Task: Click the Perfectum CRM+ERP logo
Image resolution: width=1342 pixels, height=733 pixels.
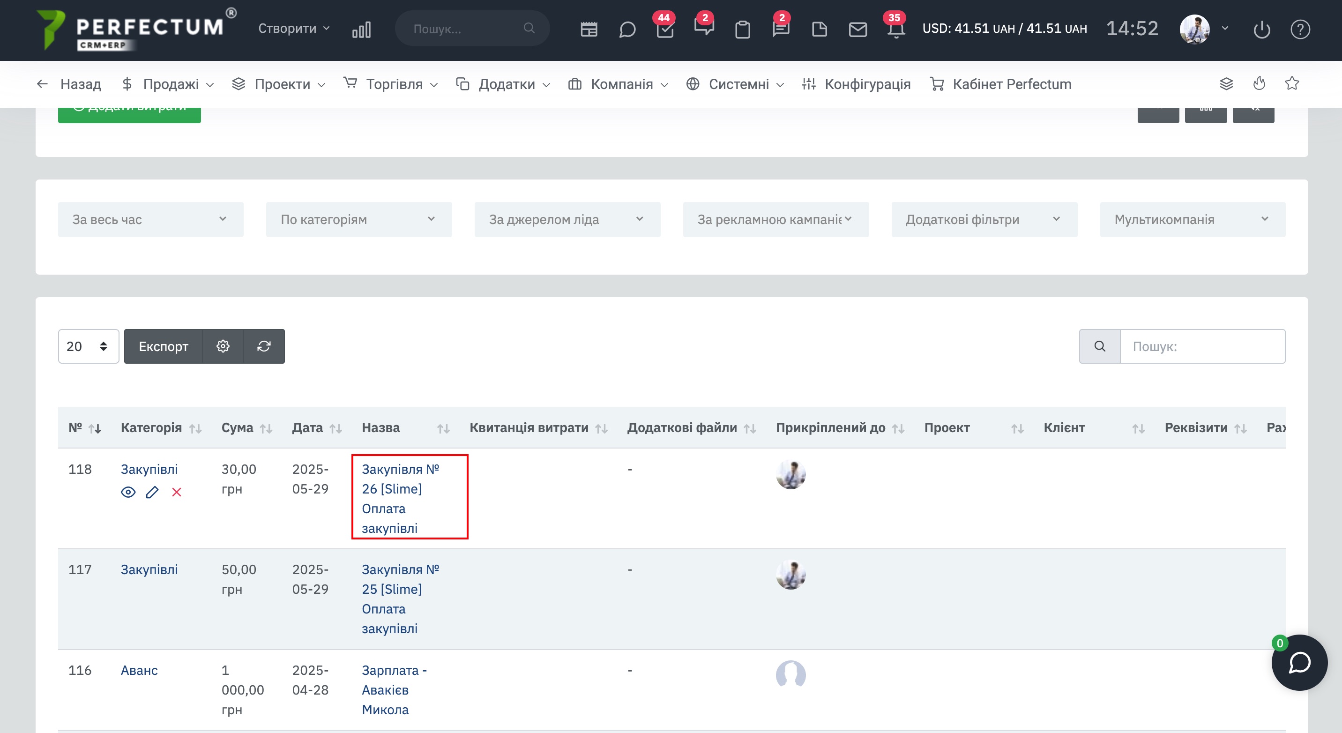Action: [x=136, y=29]
